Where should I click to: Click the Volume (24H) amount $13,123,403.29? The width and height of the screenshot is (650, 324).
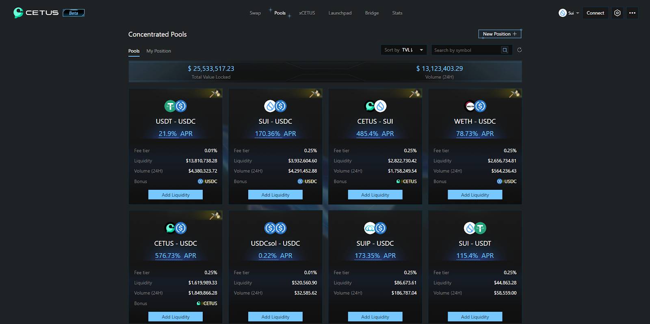[440, 69]
